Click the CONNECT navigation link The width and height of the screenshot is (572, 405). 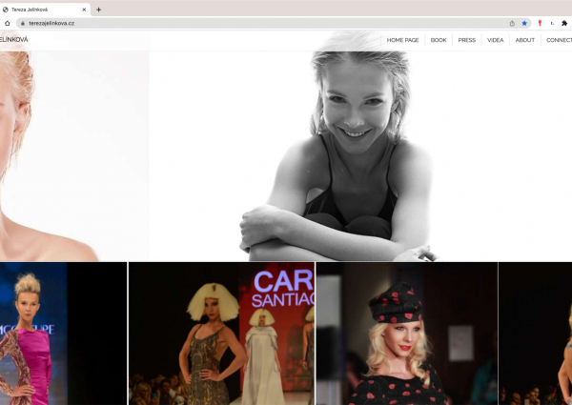point(559,40)
